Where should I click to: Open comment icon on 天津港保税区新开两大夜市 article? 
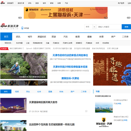86,111
